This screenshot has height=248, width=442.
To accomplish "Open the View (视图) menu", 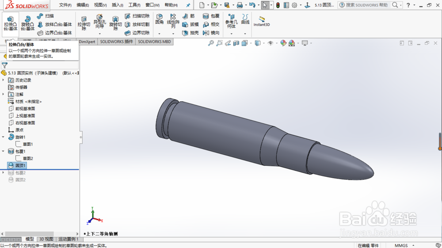I will tap(100, 5).
